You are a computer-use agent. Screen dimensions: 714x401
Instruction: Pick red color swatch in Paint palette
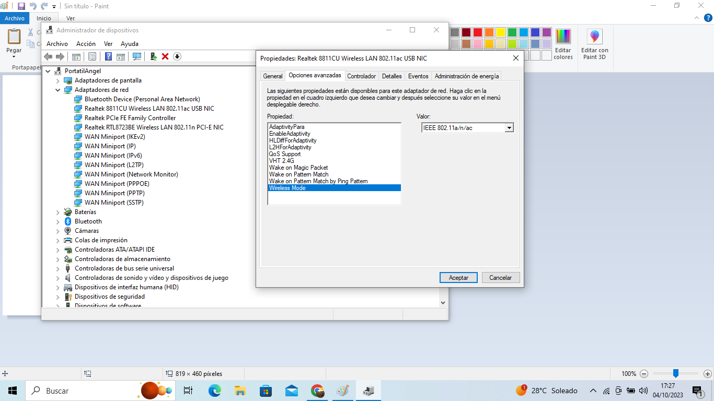tap(477, 32)
